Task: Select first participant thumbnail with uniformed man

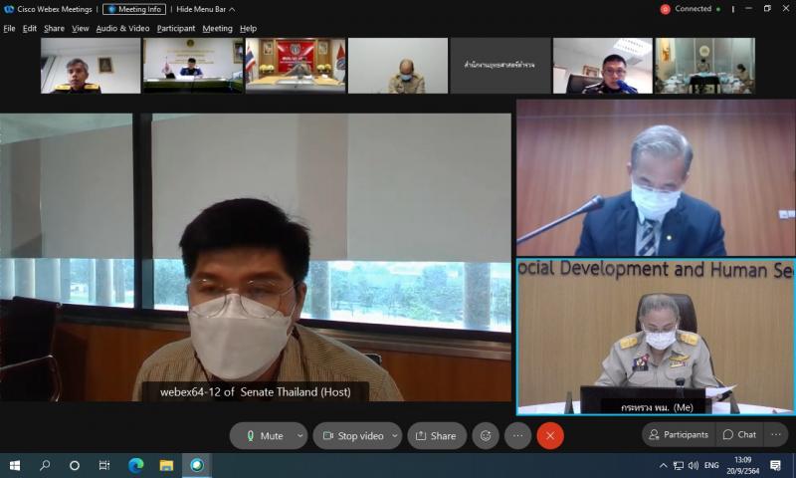Action: click(x=91, y=66)
